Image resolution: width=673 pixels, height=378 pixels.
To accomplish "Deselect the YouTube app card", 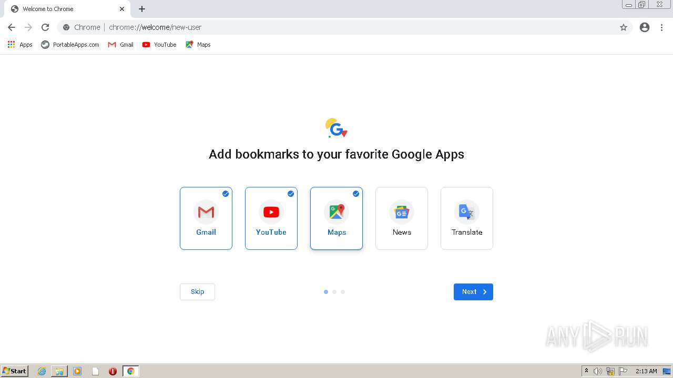I will (x=271, y=218).
